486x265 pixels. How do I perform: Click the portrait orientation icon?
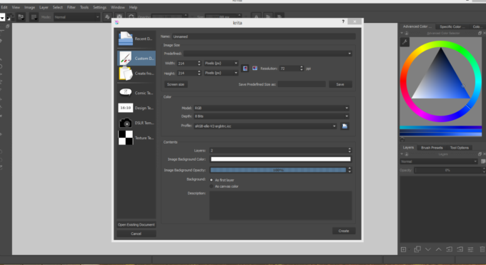pyautogui.click(x=245, y=69)
